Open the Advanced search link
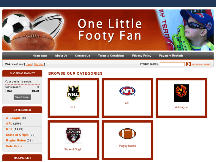 coord(202,64)
